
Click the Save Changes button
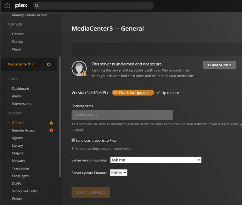[91, 192]
